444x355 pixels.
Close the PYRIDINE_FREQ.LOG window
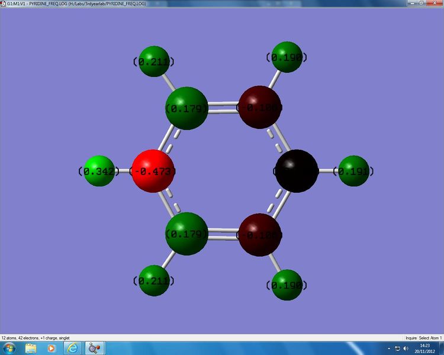[435, 3]
